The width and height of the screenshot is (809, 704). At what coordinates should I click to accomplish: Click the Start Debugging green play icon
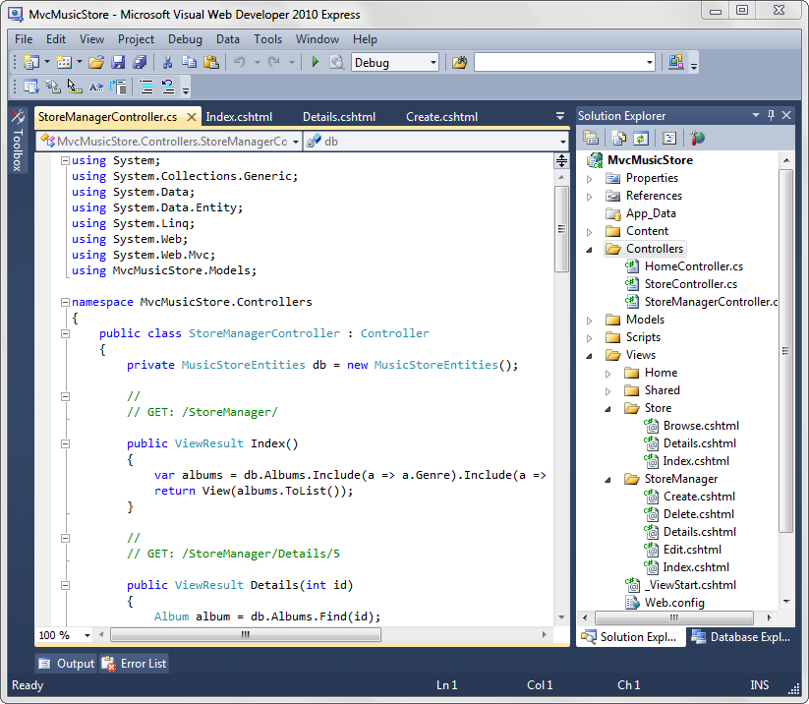tap(316, 63)
